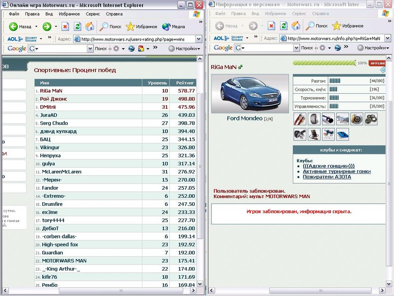
Task: Expand address bar dropdown in character info window
Action: pyautogui.click(x=388, y=38)
